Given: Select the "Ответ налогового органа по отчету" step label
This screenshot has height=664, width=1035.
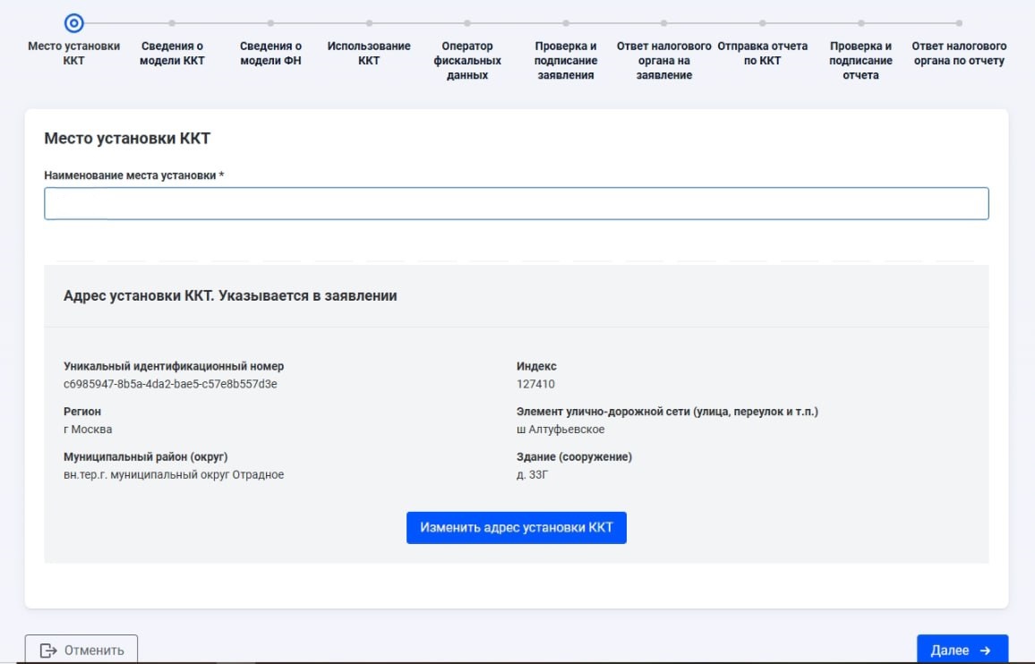Looking at the screenshot, I should coord(958,54).
